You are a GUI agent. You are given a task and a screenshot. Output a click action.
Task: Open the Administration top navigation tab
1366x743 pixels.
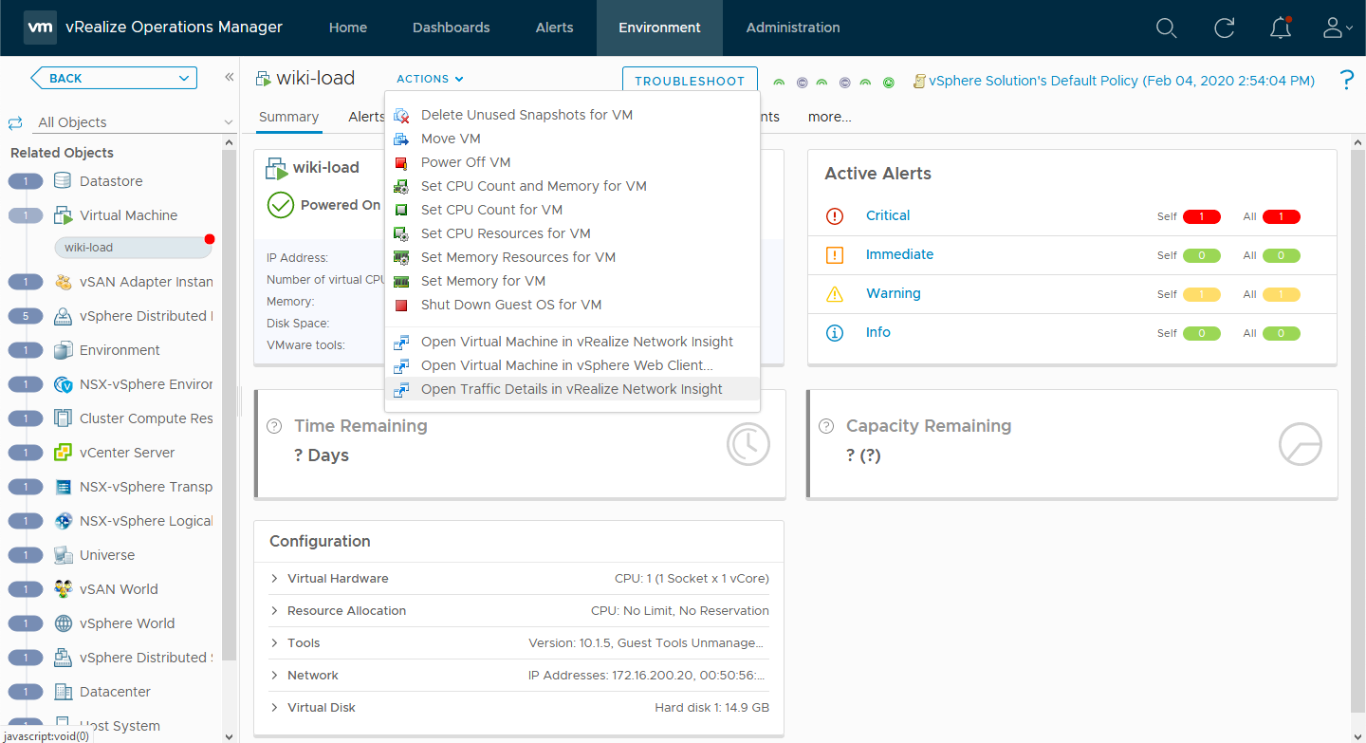793,28
